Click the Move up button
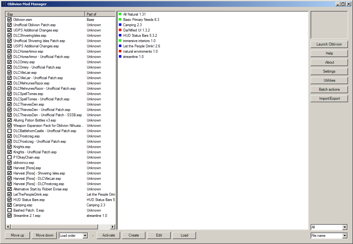353x244 pixels. (x=17, y=235)
